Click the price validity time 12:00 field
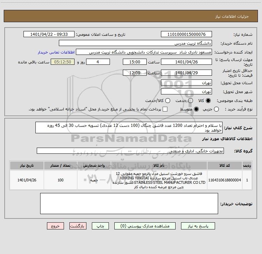The image size is (262, 254). (x=135, y=73)
